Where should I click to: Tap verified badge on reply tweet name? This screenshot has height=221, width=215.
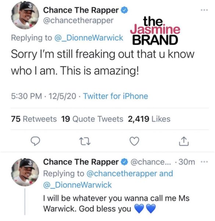125,162
